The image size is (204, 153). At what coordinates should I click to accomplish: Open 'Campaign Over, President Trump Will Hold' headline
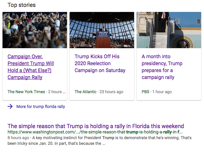31,67
